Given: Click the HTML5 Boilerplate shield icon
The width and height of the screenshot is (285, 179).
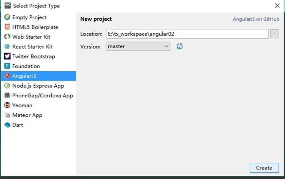Looking at the screenshot, I should click(7, 27).
